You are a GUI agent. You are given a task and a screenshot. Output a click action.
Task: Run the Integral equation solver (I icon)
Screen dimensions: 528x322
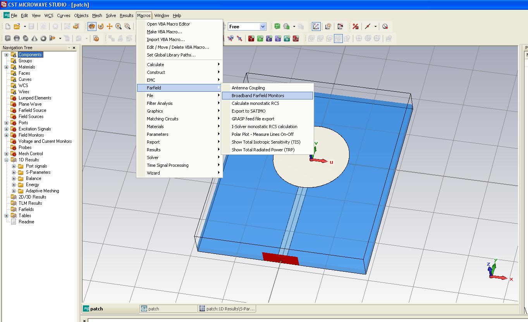point(278,38)
